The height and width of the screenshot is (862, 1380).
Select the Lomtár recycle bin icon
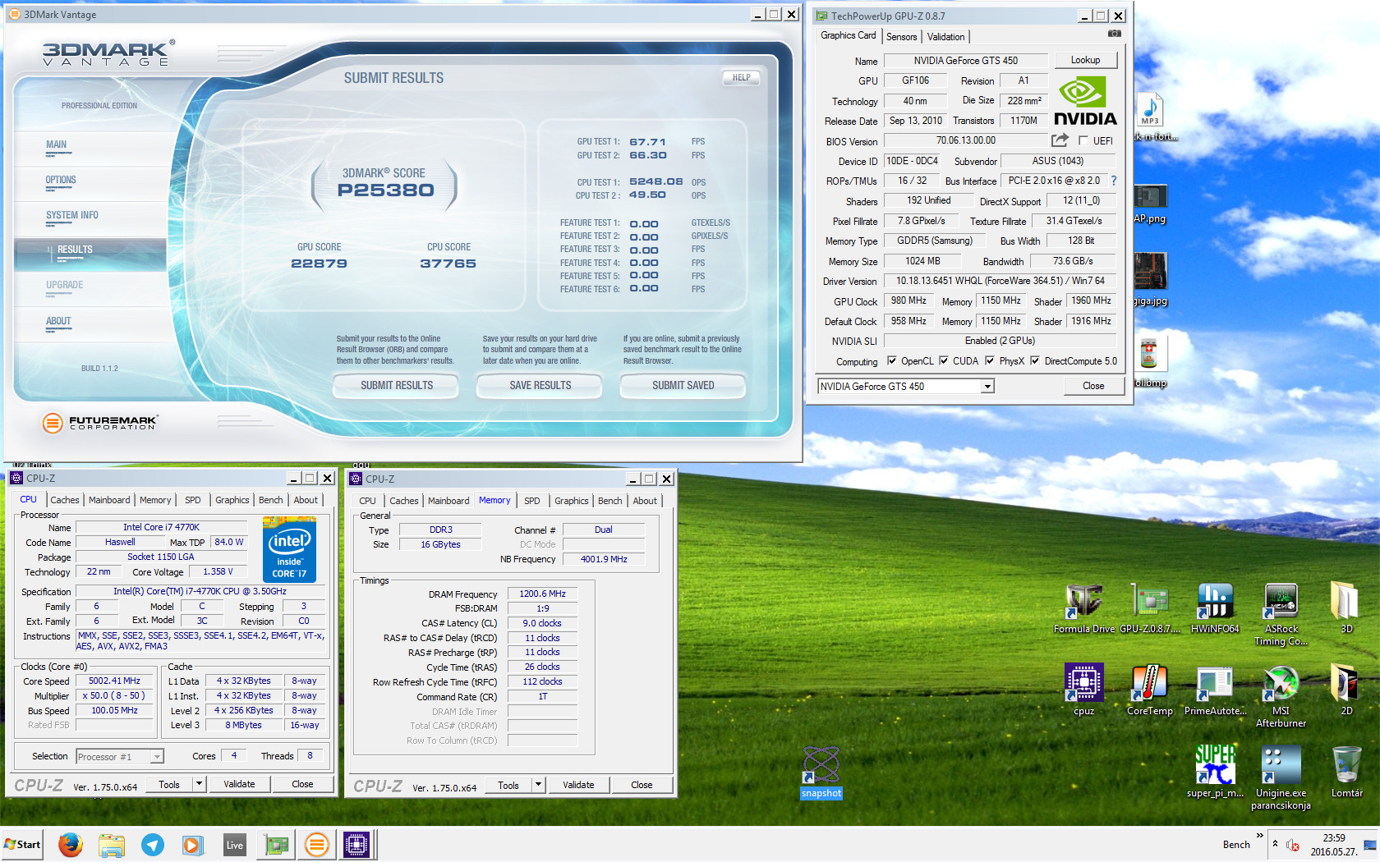click(x=1346, y=773)
